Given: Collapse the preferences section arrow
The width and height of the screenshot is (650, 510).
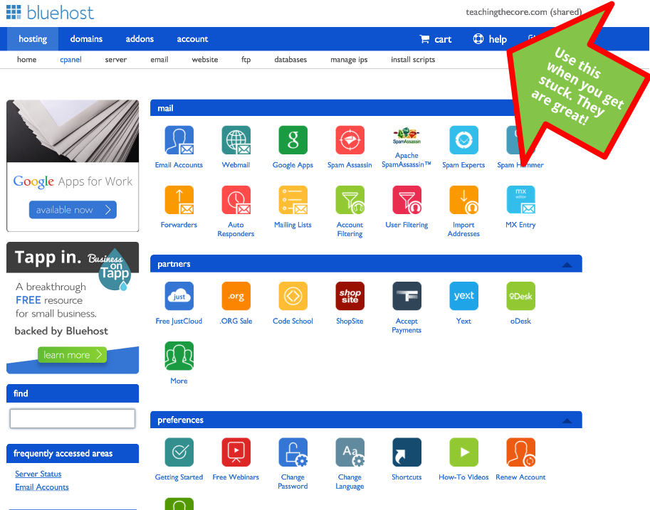Looking at the screenshot, I should coord(567,420).
